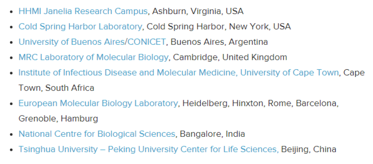Screen dimensions: 373x164
Task: Click the word 'Argentina'
Action: tap(248, 42)
